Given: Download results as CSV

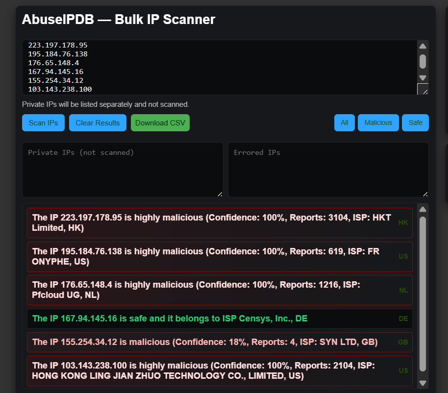Looking at the screenshot, I should pyautogui.click(x=160, y=123).
